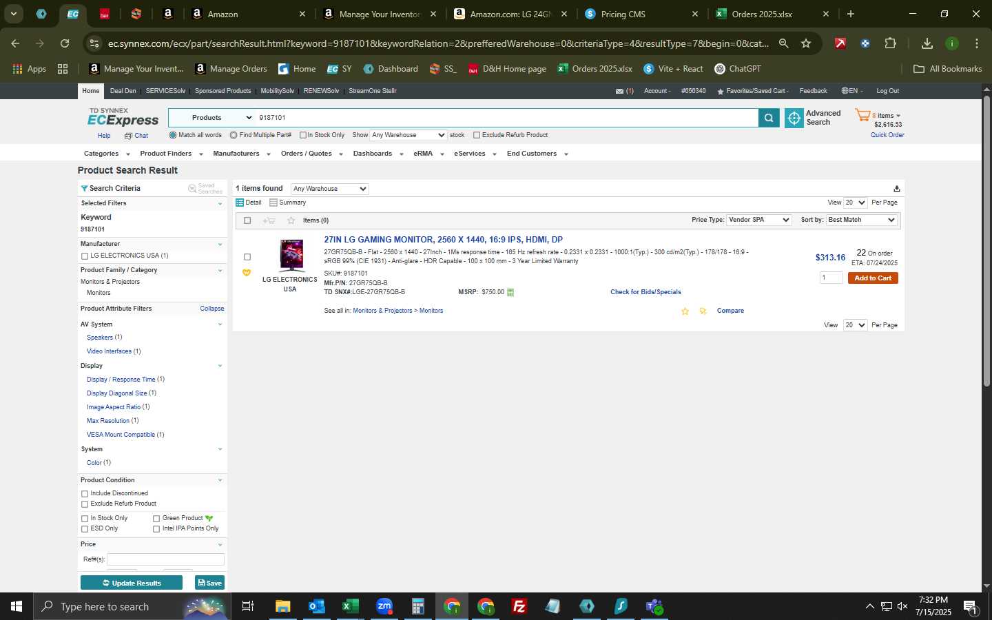Tick the product row checkbox for LG monitor
Viewport: 992px width, 620px height.
247,257
